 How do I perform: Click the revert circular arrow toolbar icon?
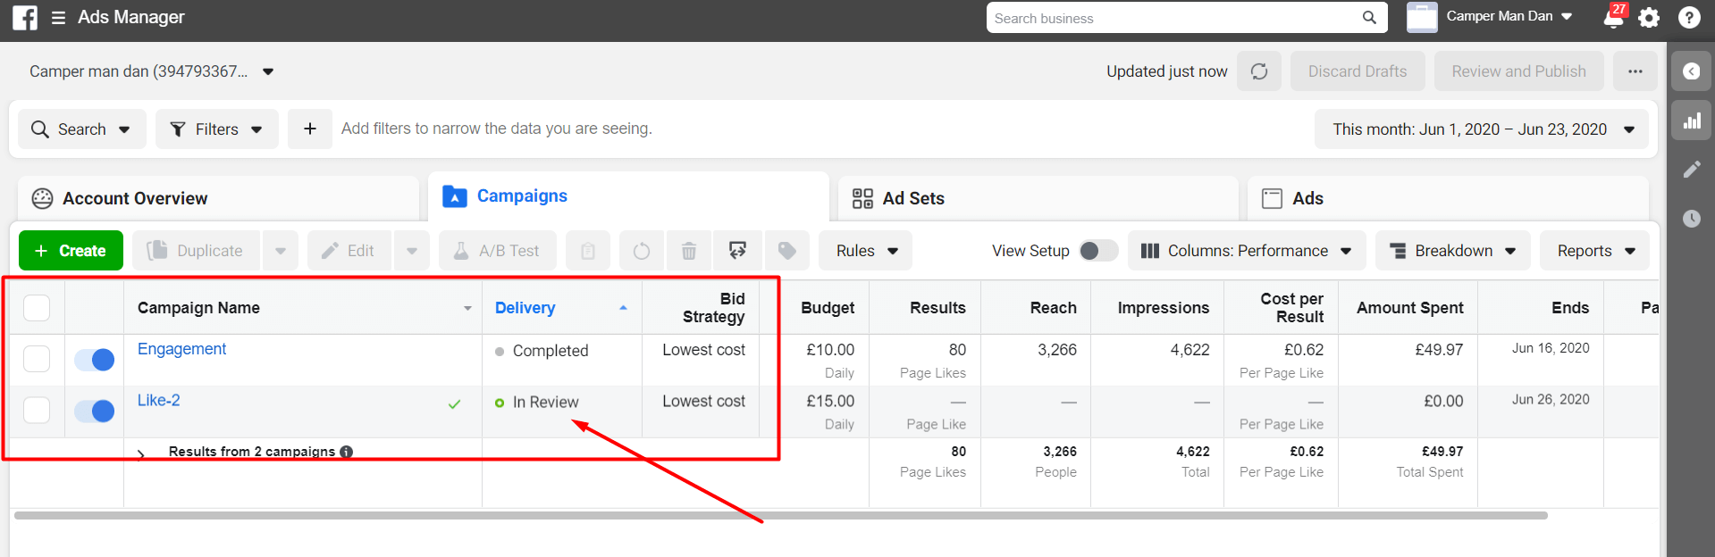(642, 251)
